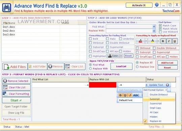The image size is (182, 131).
Task: Click the Find What text field
Action: click(x=129, y=27)
